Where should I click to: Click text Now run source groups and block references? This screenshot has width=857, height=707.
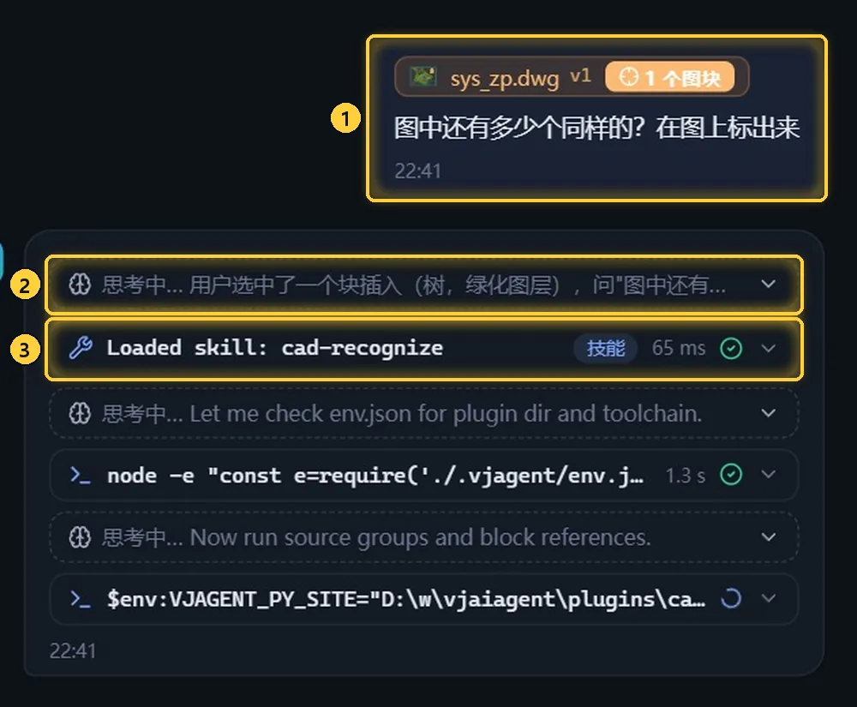pyautogui.click(x=420, y=537)
